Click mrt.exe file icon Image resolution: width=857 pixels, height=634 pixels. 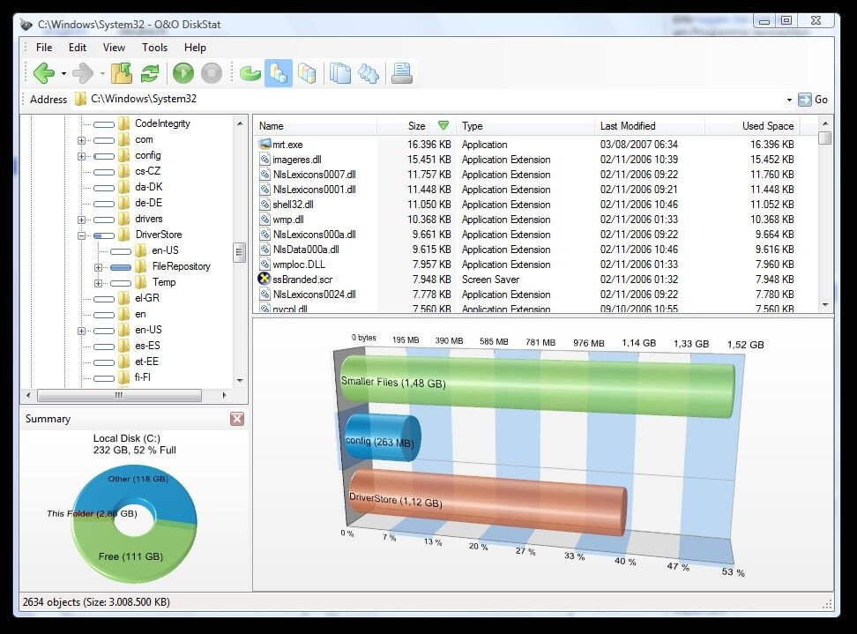click(265, 144)
